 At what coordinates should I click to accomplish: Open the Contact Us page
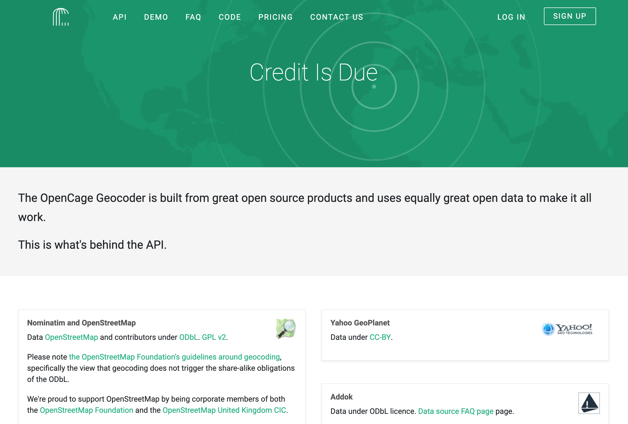(x=336, y=17)
